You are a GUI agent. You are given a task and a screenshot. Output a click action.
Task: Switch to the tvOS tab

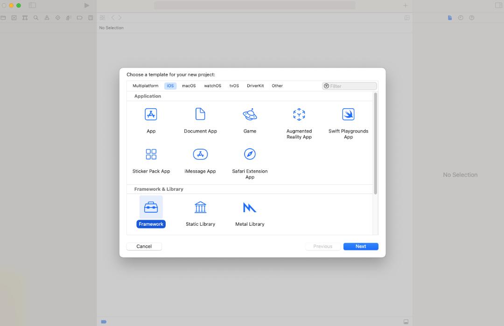point(234,86)
